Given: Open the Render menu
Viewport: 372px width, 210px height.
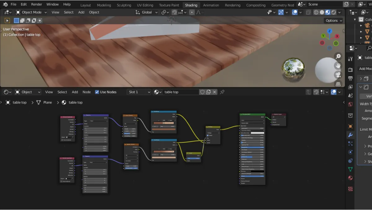Looking at the screenshot, I should pyautogui.click(x=37, y=4).
